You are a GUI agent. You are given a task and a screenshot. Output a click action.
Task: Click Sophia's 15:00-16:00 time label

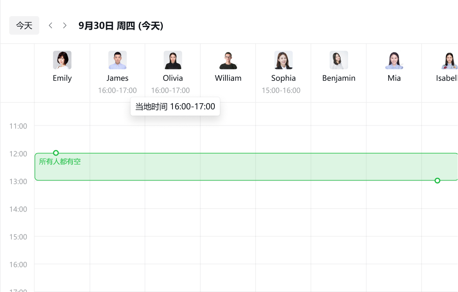[281, 90]
